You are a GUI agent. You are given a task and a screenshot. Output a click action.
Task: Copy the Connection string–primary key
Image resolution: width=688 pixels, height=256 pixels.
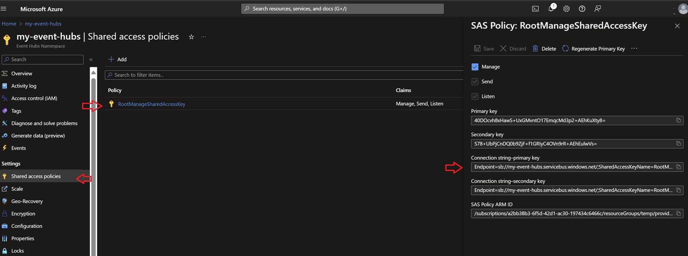678,167
